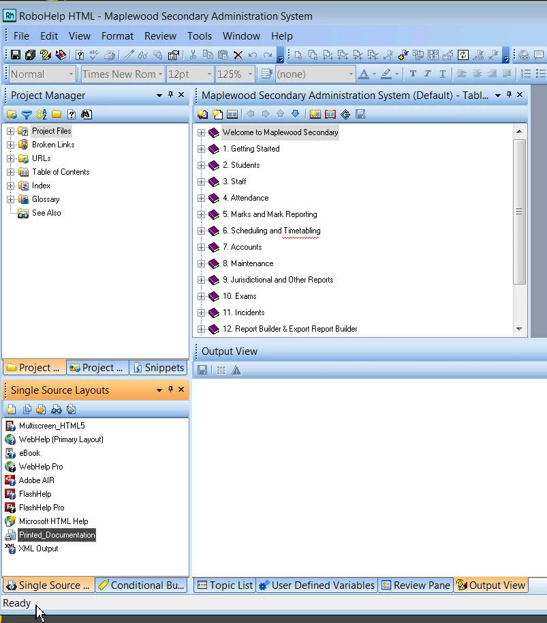
Task: Open the File menu
Action: tap(21, 36)
